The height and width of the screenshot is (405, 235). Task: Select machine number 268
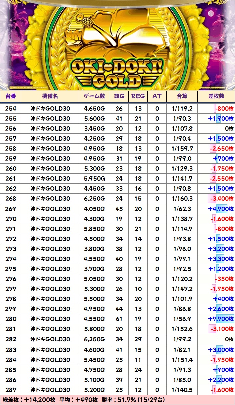(11, 199)
